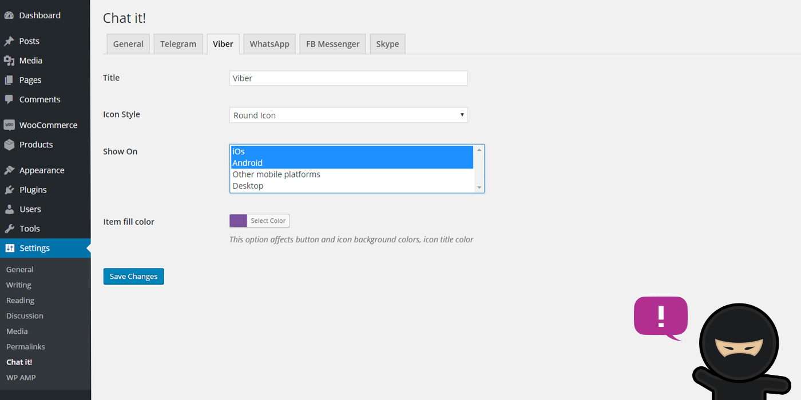This screenshot has width=801, height=400.
Task: Click the Products box icon
Action: [x=9, y=145]
